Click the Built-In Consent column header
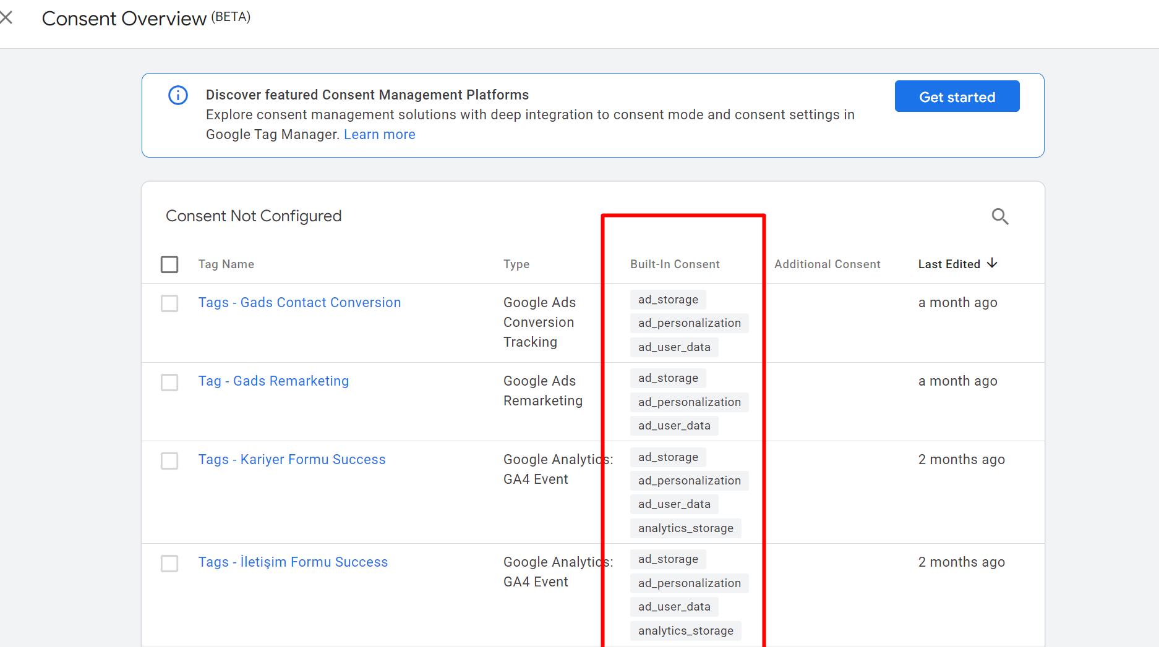The image size is (1159, 647). click(x=675, y=264)
